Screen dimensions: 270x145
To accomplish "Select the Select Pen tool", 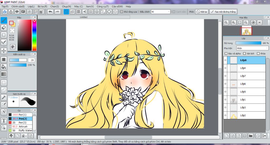I will point(4,105).
